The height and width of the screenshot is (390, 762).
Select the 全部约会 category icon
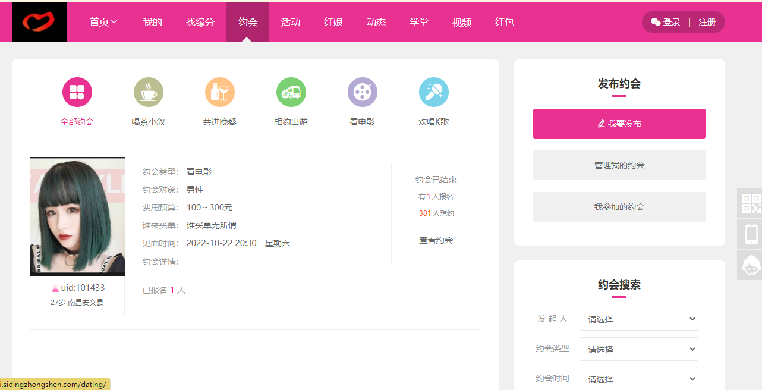pyautogui.click(x=77, y=92)
